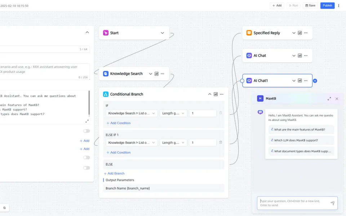Publish the application

(327, 5)
